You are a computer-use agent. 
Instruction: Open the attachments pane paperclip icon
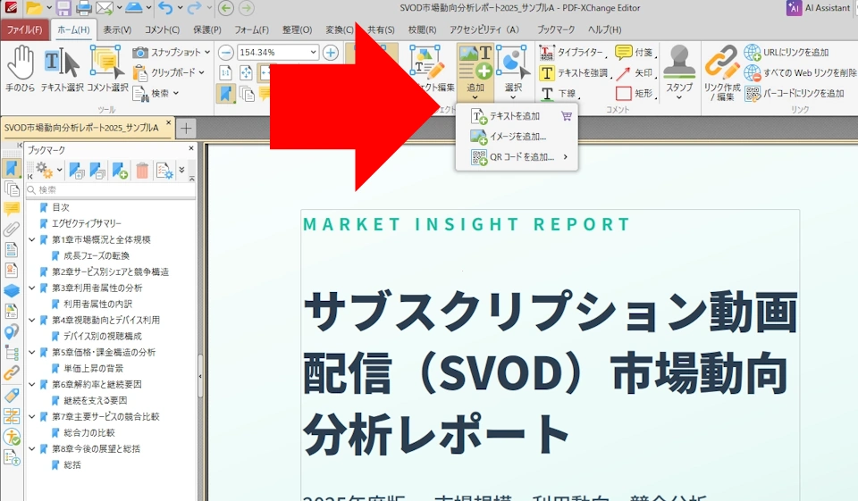point(12,230)
